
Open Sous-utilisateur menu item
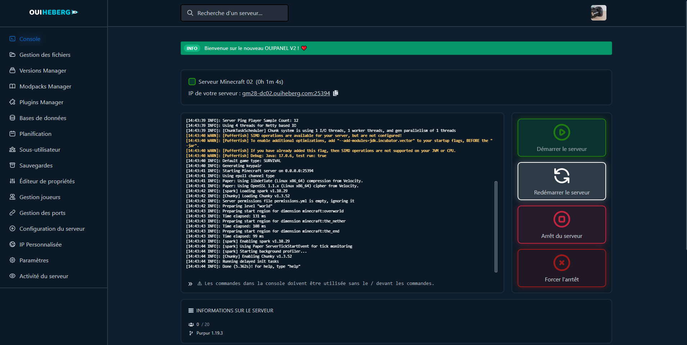click(x=40, y=149)
